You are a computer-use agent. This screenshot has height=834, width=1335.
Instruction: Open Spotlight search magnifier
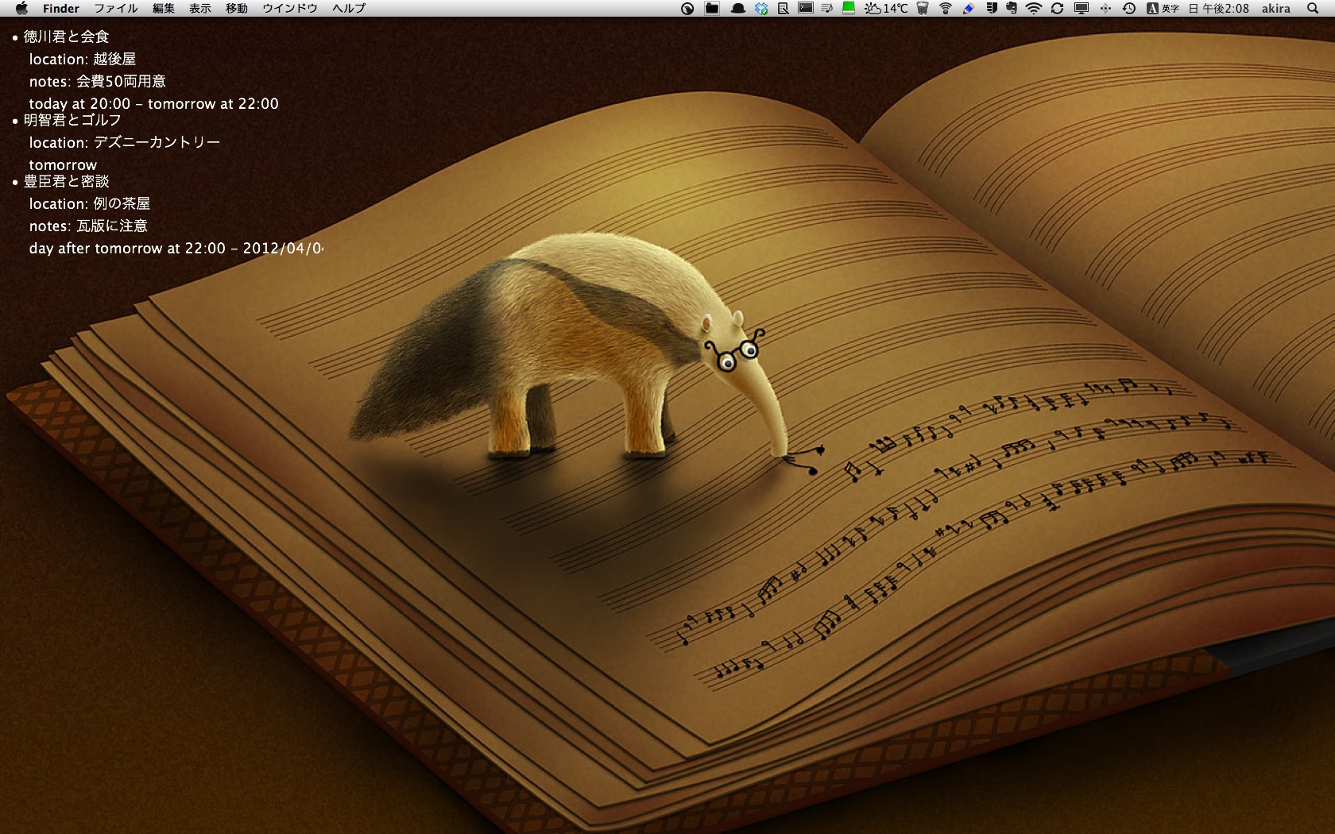(1313, 8)
